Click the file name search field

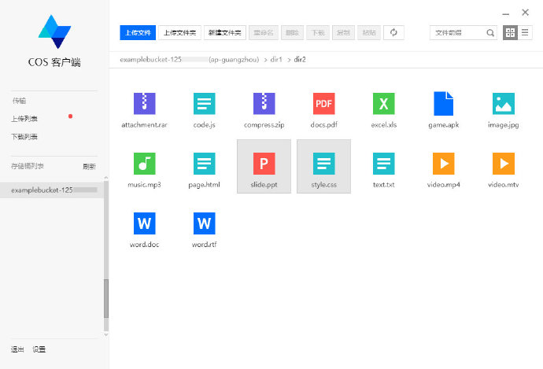coord(457,32)
